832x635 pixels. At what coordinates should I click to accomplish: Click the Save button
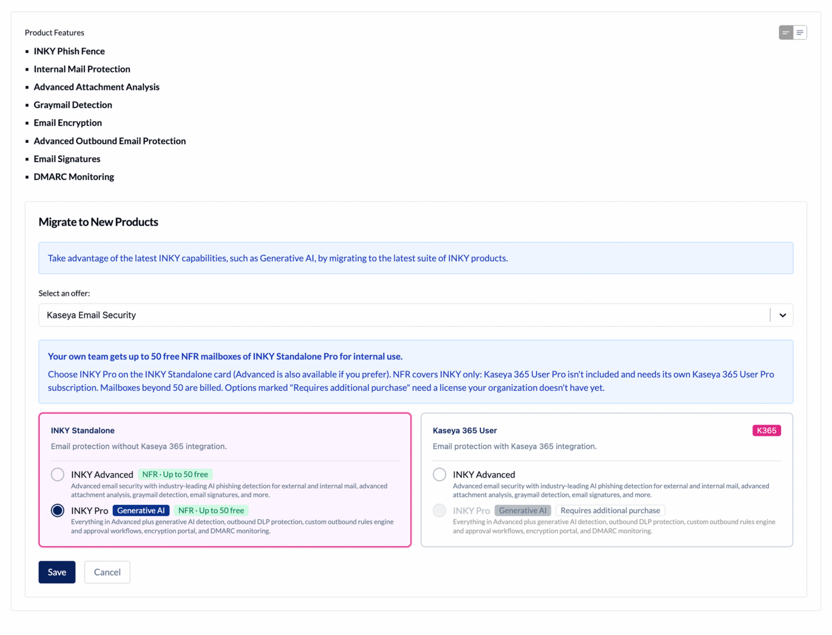[x=57, y=572]
